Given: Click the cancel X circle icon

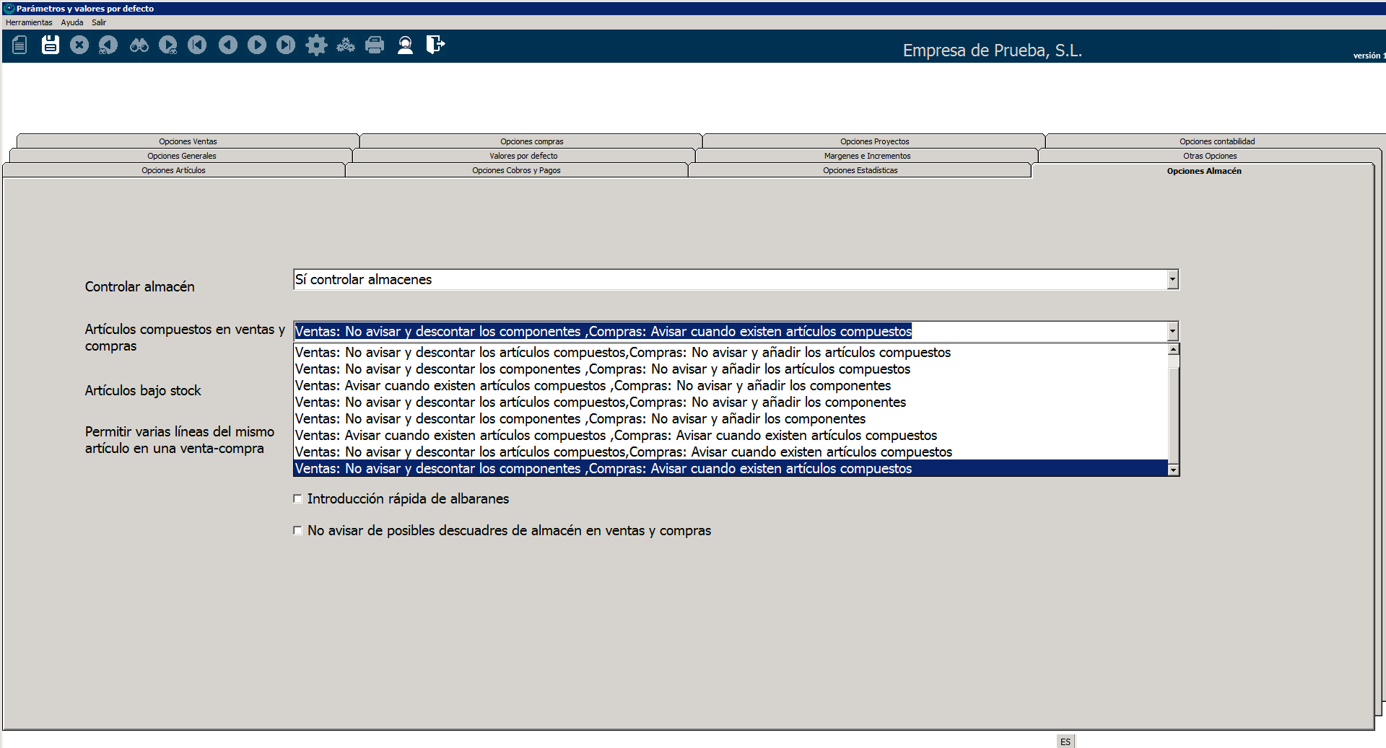Looking at the screenshot, I should [79, 45].
